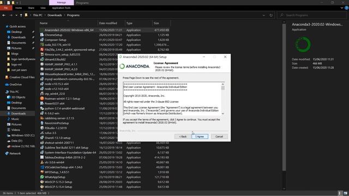Click the Forward navigation arrow in Explorer
Viewport: 349px width, 196px height.
point(11,15)
